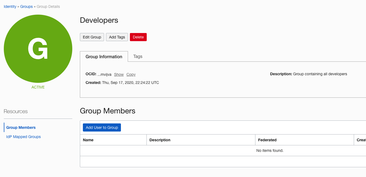Screen dimensions: 366x177
Task: Click the Group Details breadcrumb text
Action: click(48, 6)
